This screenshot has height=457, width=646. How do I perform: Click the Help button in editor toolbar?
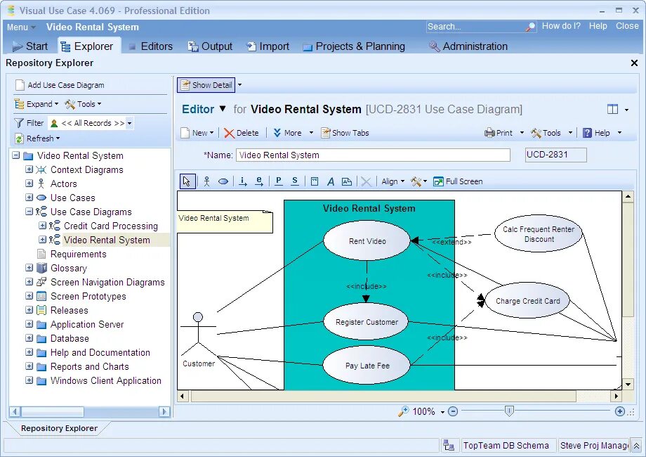[x=596, y=133]
